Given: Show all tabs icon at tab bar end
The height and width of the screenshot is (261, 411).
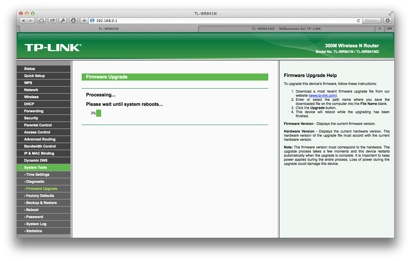Looking at the screenshot, I should (389, 29).
